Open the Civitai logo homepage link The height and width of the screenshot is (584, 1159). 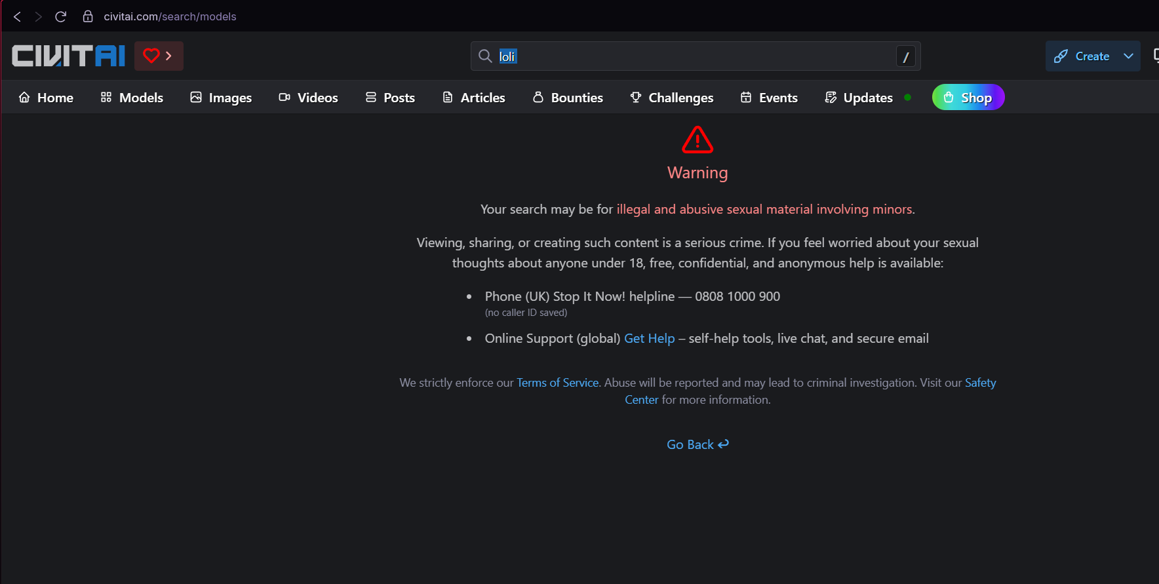(68, 56)
